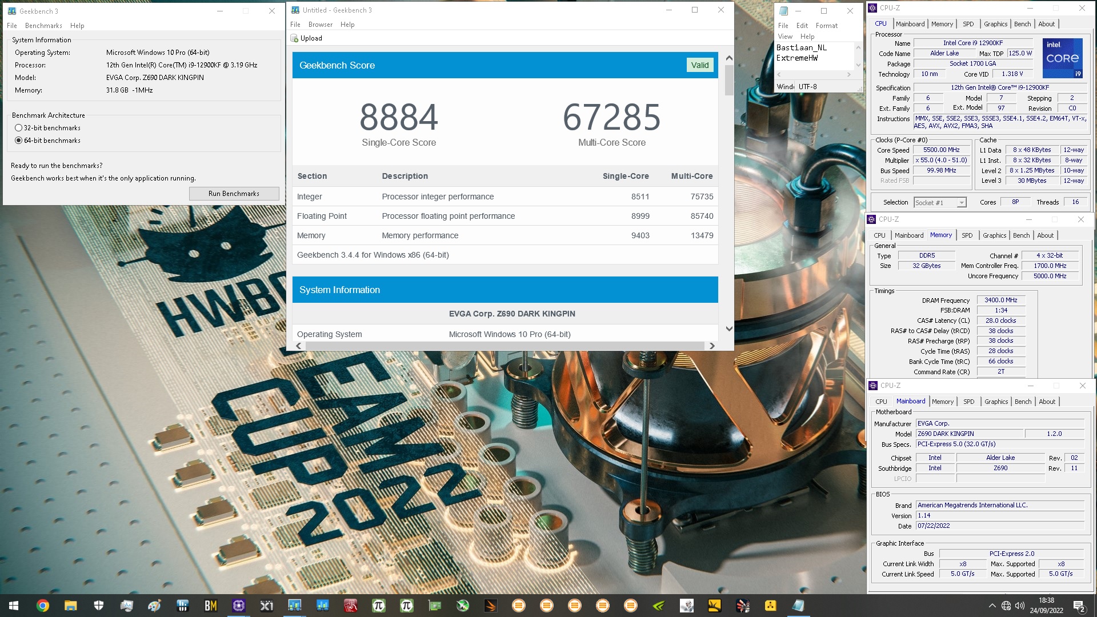This screenshot has width=1097, height=617.
Task: Open the BM BenchMate taskbar icon
Action: (210, 606)
